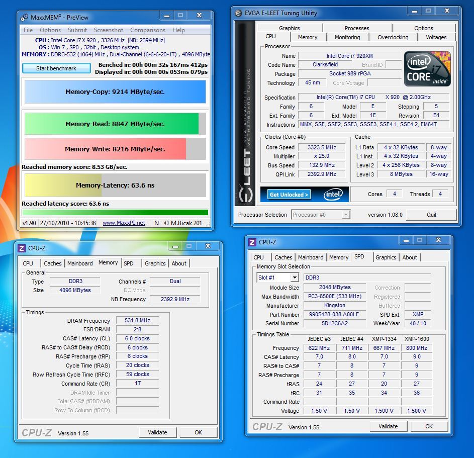Close the CPU-Z Memory tab window
474x458 pixels.
(208, 246)
